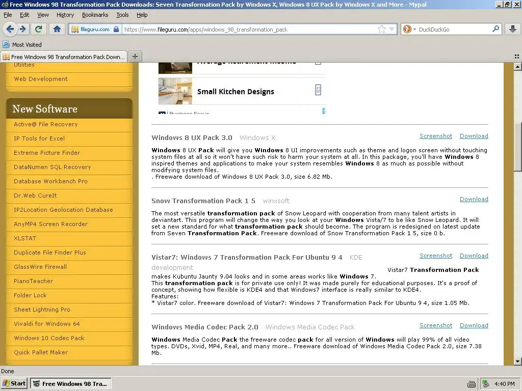
Task: Open Screenshot link for Windows Media Codec Pack
Action: 436,325
